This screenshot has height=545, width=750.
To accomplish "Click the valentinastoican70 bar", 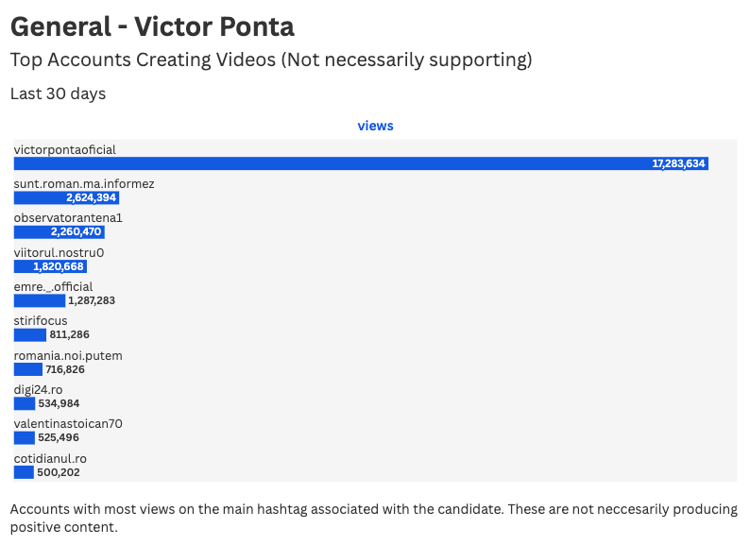I will tap(25, 438).
